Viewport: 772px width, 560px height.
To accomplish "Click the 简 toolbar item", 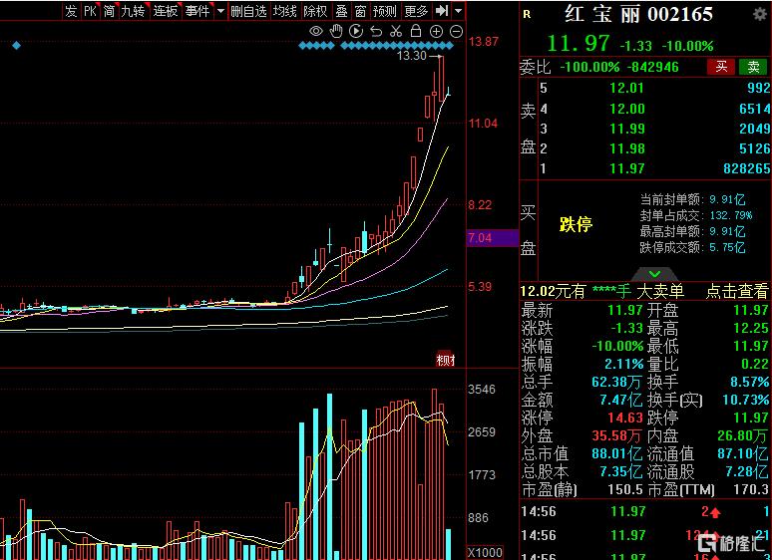I will 110,11.
